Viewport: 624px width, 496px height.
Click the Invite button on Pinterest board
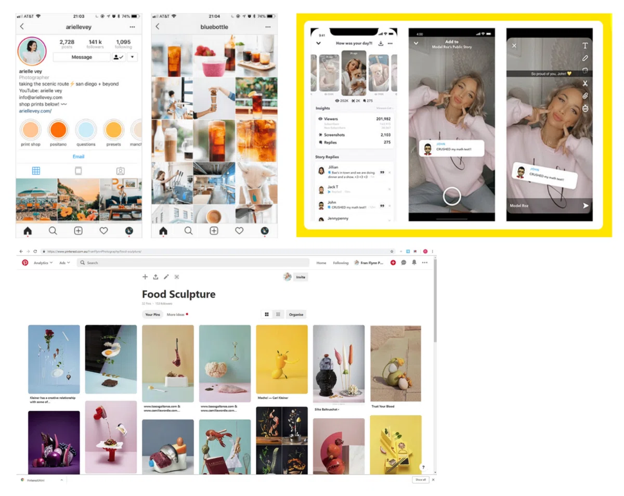pyautogui.click(x=301, y=277)
